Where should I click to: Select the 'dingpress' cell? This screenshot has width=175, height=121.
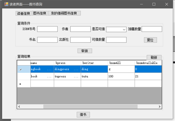tap(67, 69)
